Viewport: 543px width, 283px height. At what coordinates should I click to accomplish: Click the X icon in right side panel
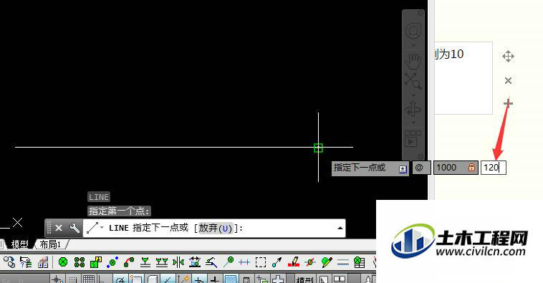coord(508,81)
